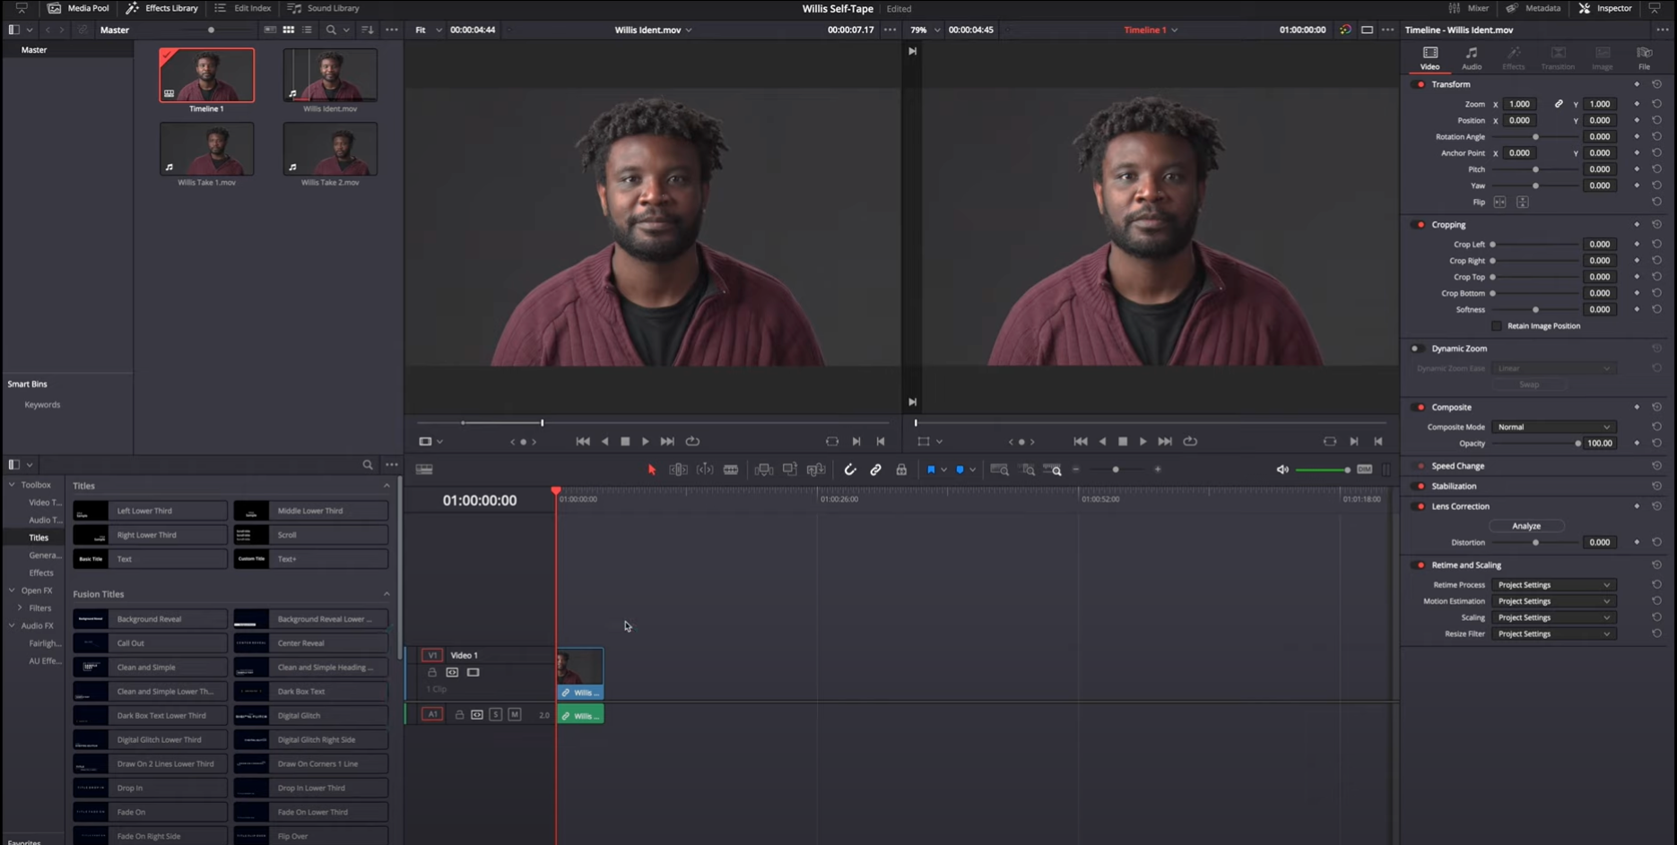This screenshot has height=845, width=1677.
Task: Collapse the Fusion Titles section
Action: (x=387, y=594)
